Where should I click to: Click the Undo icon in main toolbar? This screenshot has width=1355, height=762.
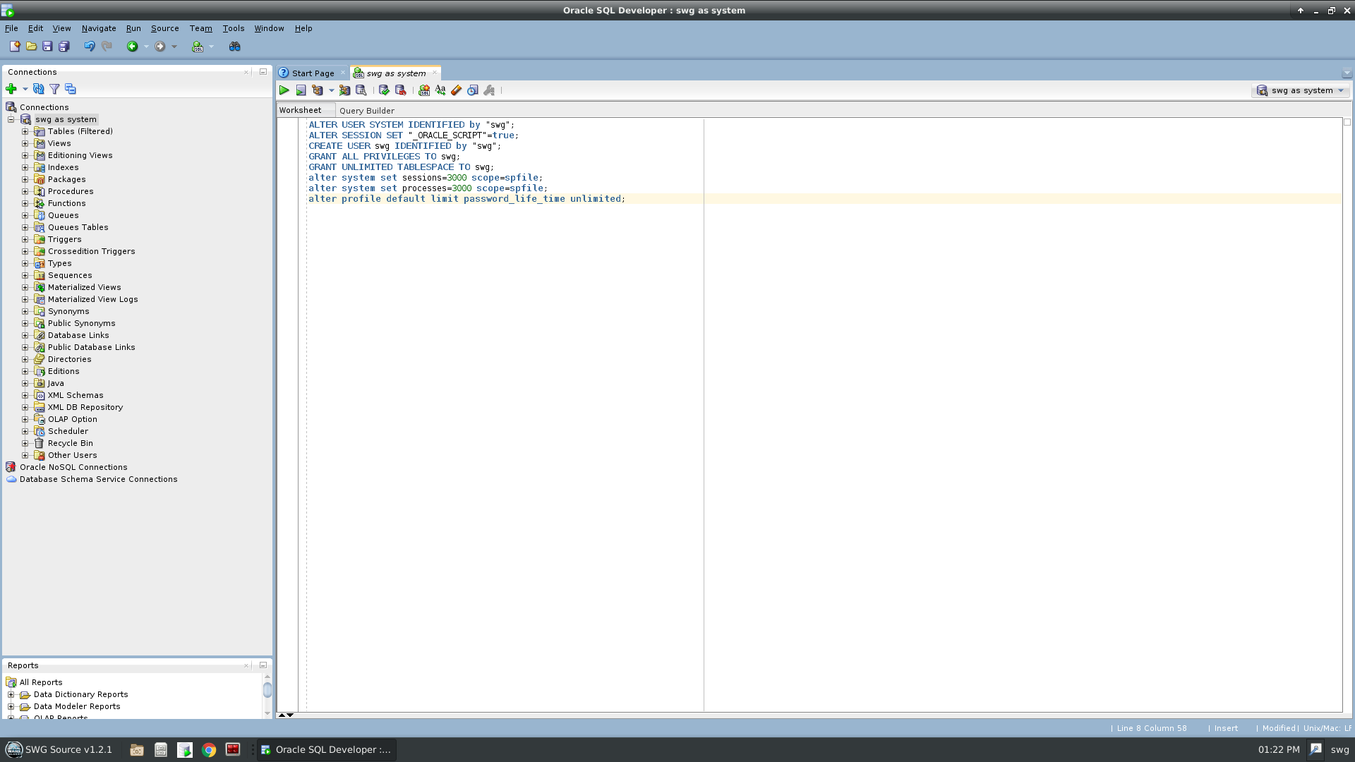90,47
